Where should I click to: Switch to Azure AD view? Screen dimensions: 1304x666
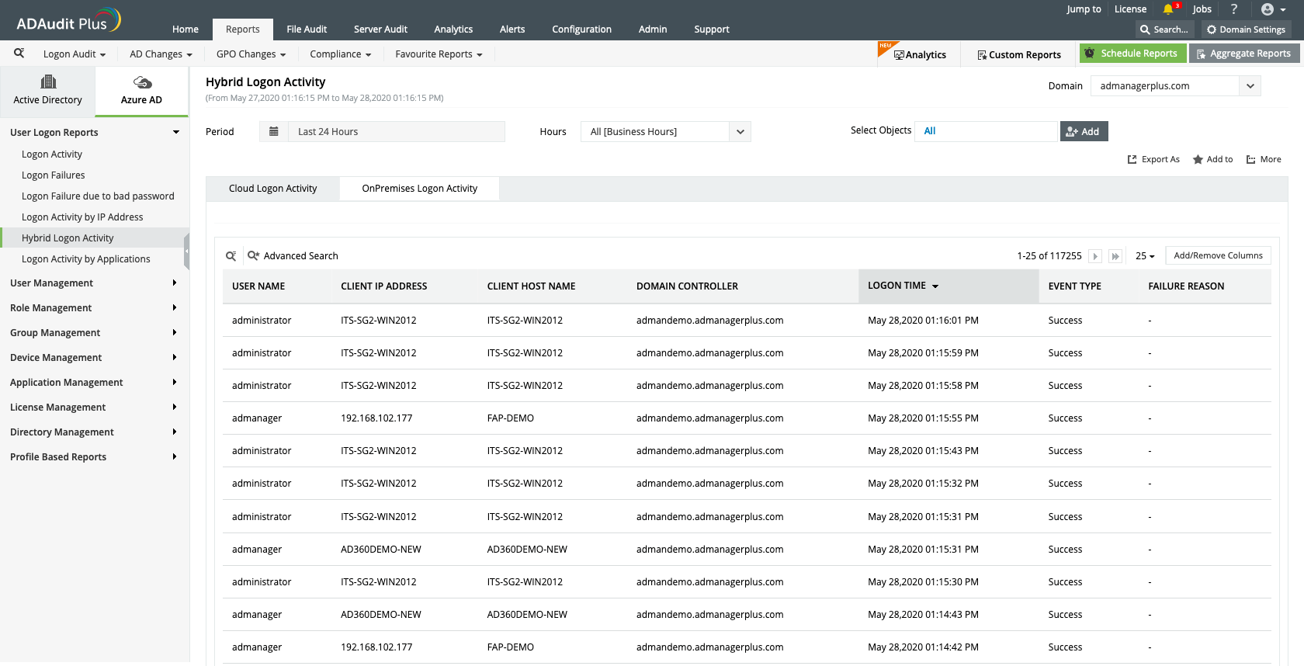[141, 91]
